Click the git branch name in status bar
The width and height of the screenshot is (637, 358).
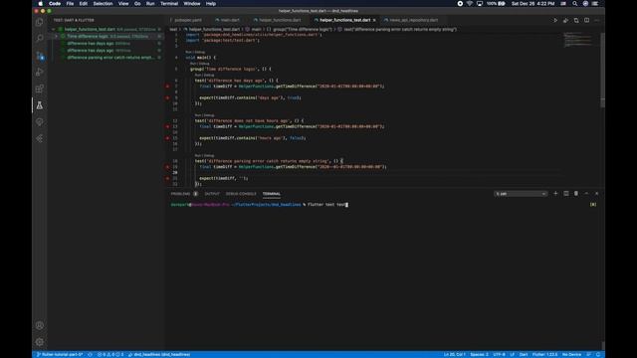pos(60,354)
